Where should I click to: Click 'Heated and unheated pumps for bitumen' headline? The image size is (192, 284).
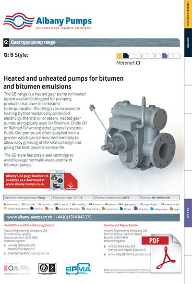(63, 78)
